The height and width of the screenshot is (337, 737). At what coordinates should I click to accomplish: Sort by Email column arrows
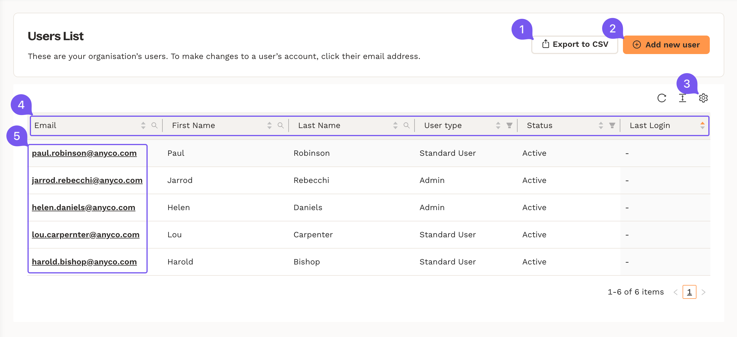click(143, 125)
